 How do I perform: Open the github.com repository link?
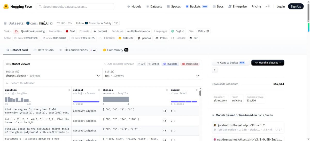[x=220, y=99]
